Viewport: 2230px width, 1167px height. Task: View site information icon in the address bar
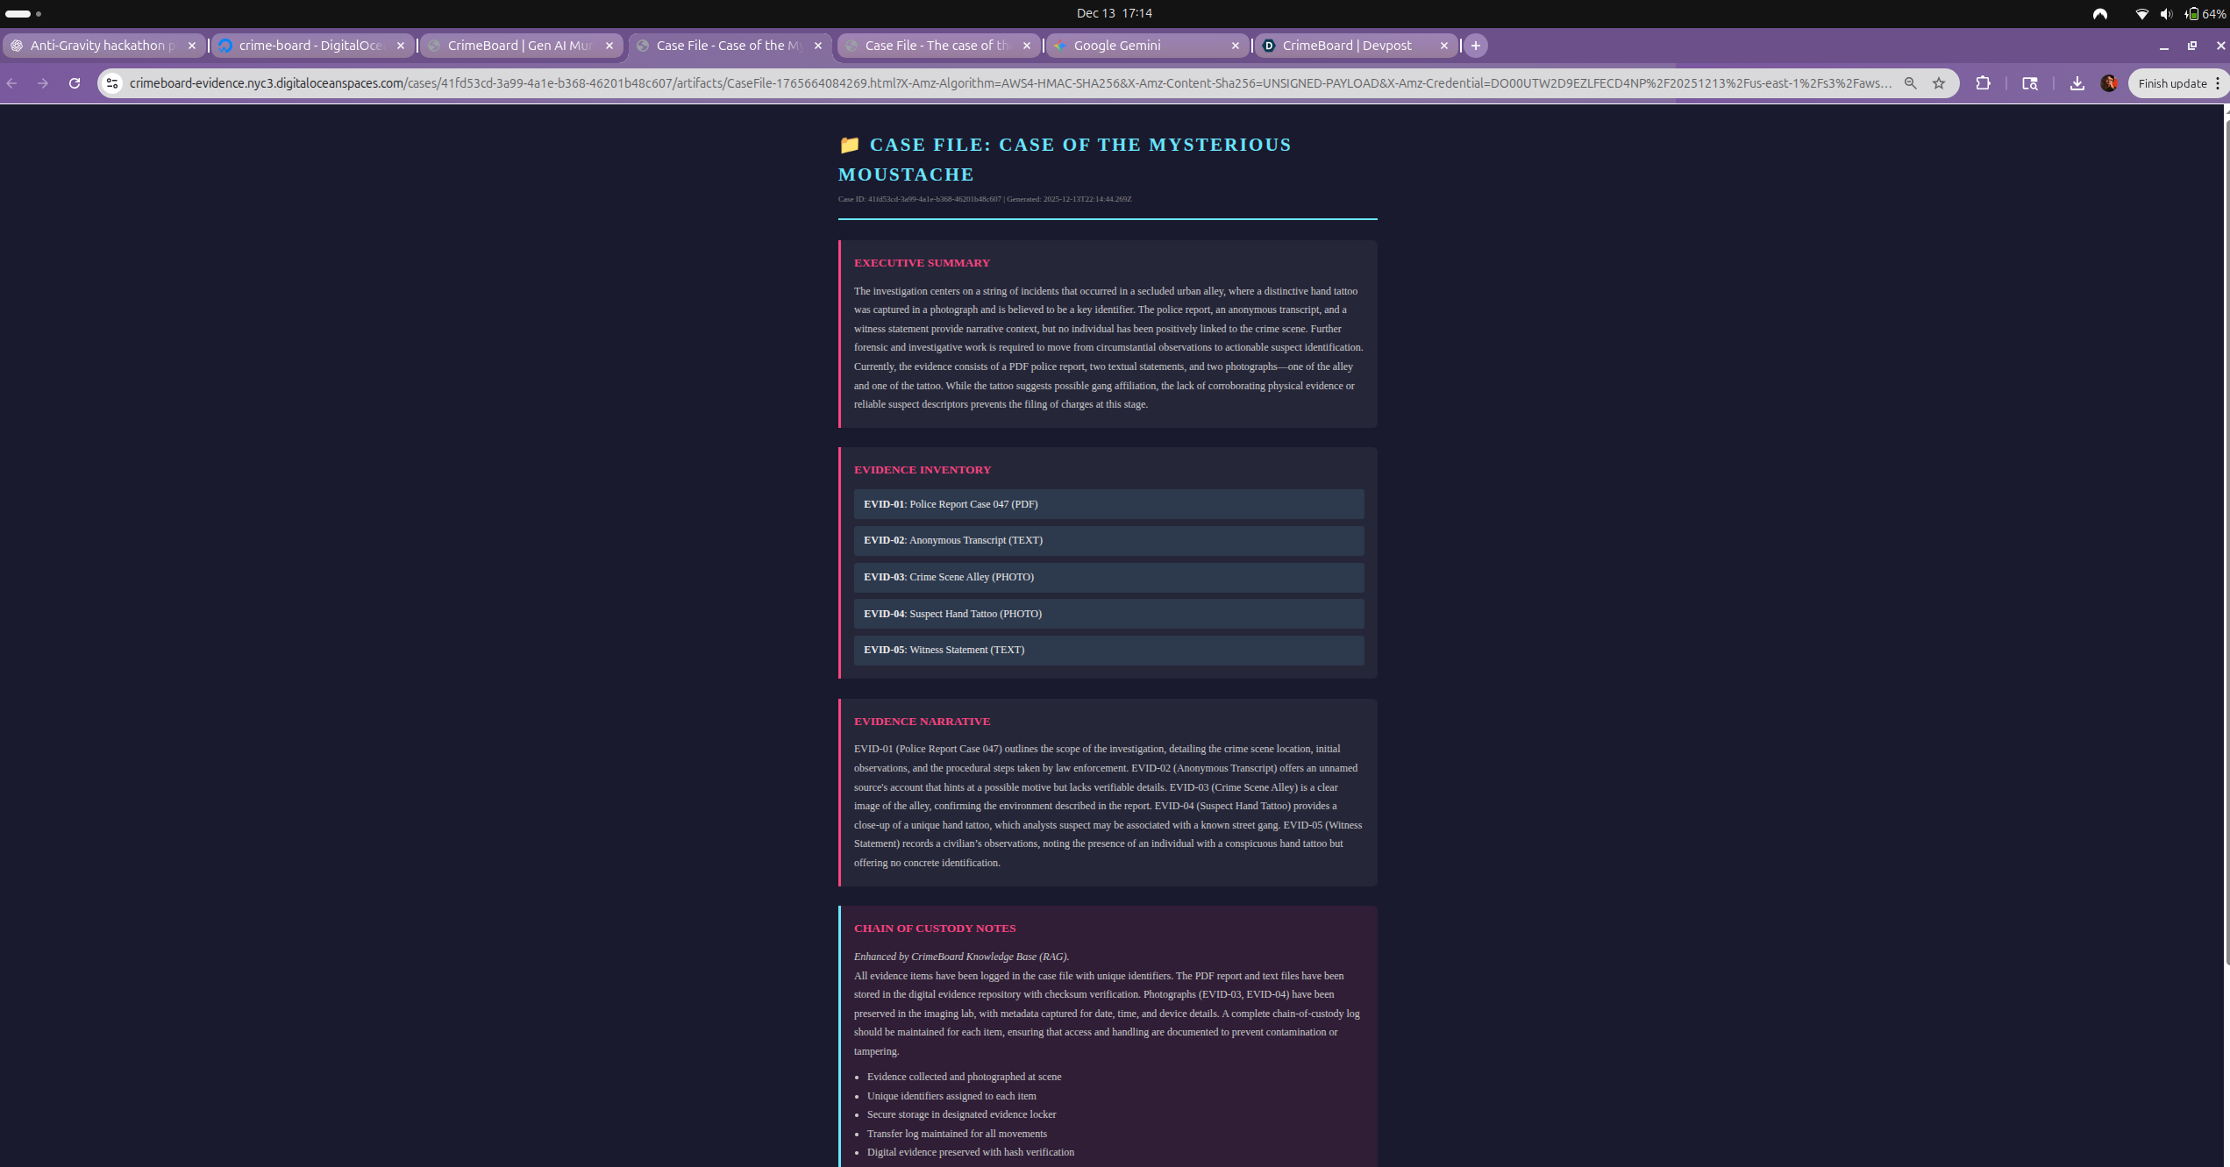point(112,83)
